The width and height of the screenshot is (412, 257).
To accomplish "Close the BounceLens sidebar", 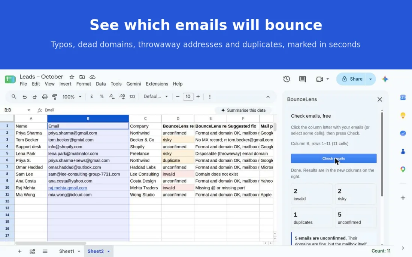I will (x=380, y=99).
